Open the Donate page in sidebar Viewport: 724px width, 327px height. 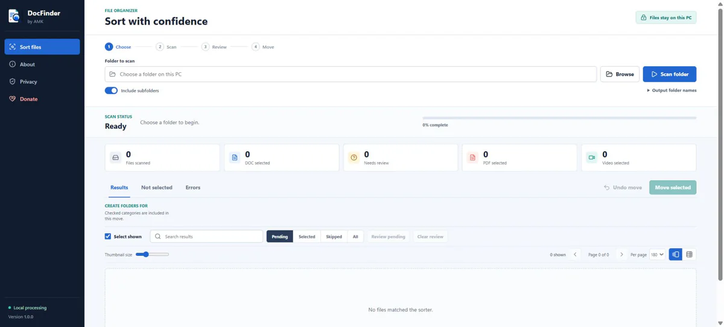pyautogui.click(x=42, y=99)
